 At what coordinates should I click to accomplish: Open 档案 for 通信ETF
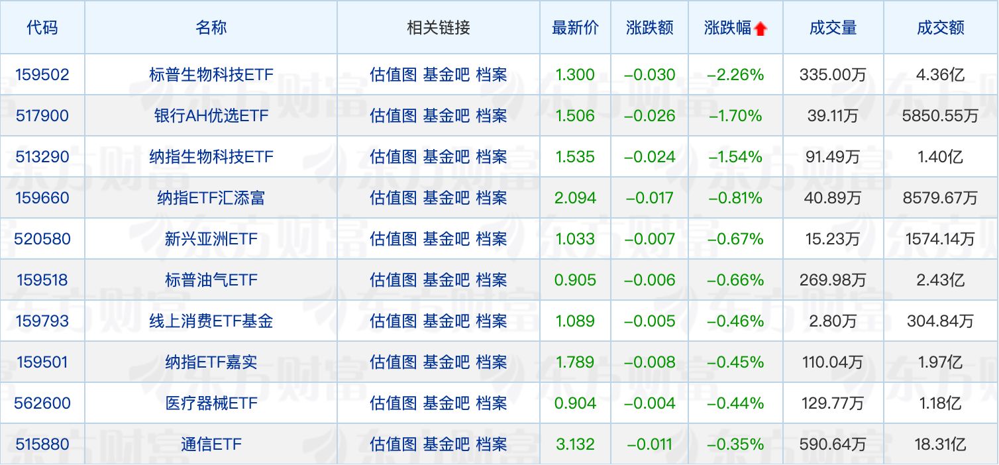(492, 444)
